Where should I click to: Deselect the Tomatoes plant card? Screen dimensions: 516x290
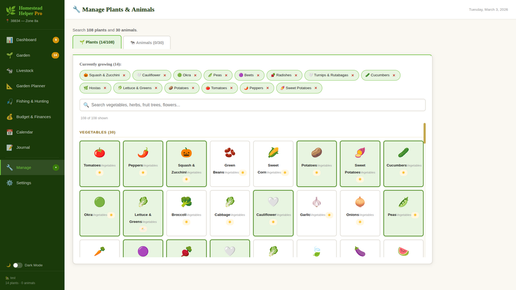pyautogui.click(x=100, y=164)
